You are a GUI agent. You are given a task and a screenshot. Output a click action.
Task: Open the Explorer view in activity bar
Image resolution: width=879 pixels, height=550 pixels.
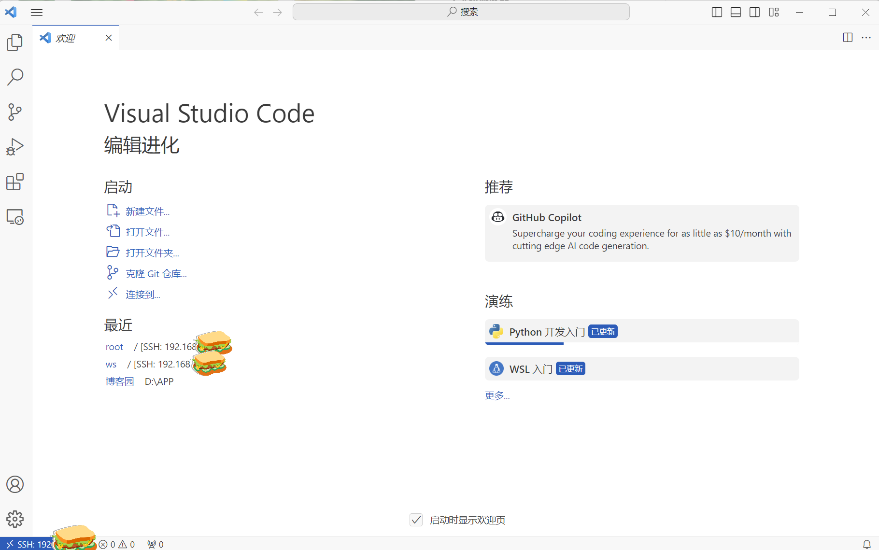click(15, 42)
